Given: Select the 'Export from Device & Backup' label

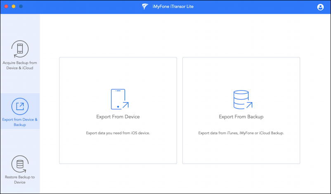Looking at the screenshot, I should (20, 122).
